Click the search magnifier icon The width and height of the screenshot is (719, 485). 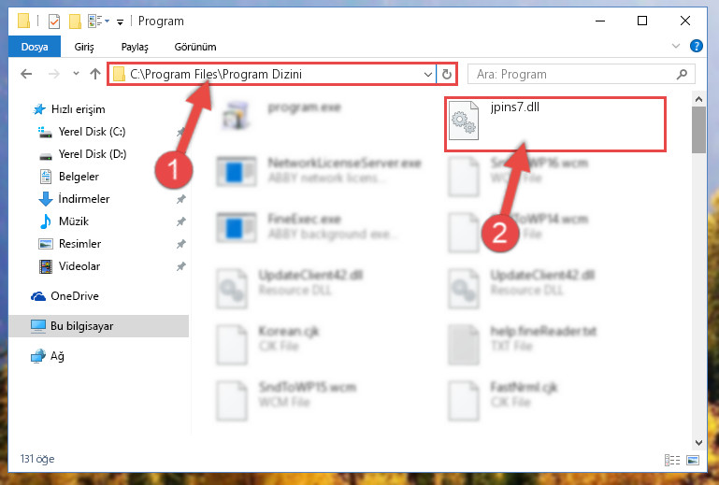(682, 74)
